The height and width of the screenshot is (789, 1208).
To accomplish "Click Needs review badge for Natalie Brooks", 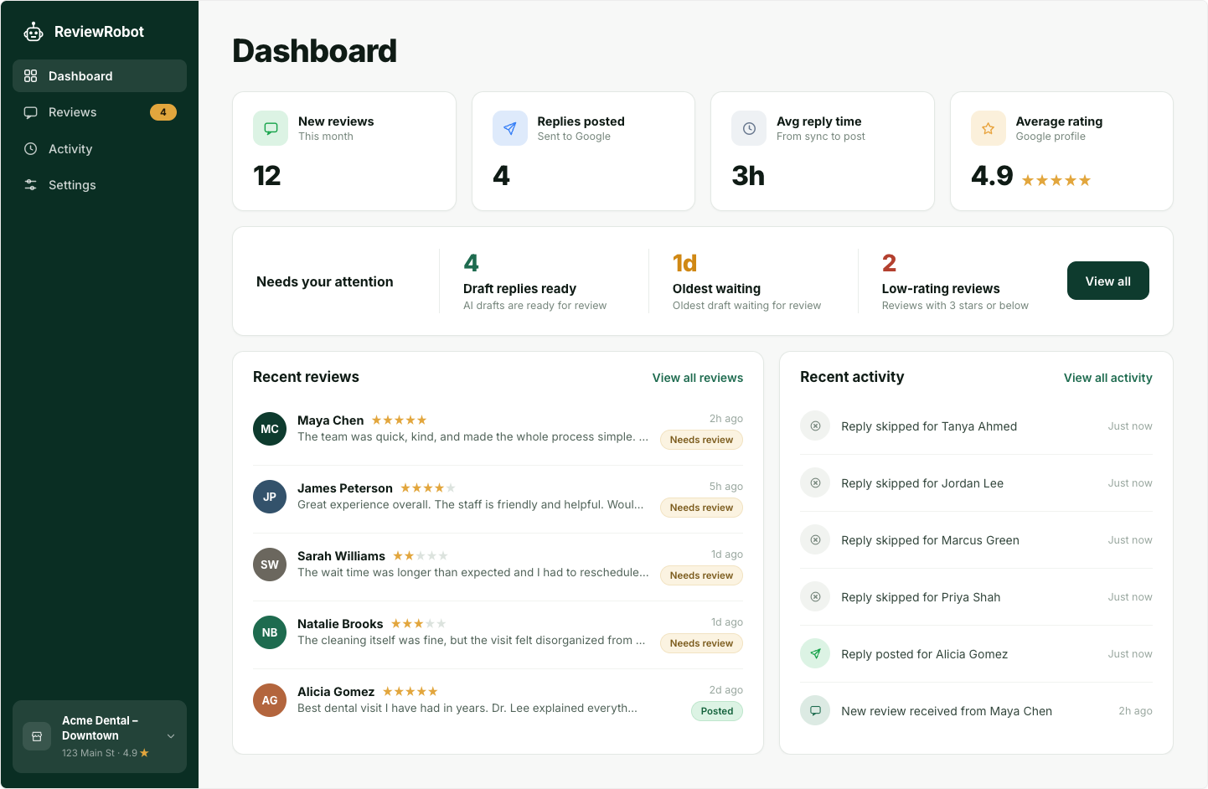I will [701, 643].
